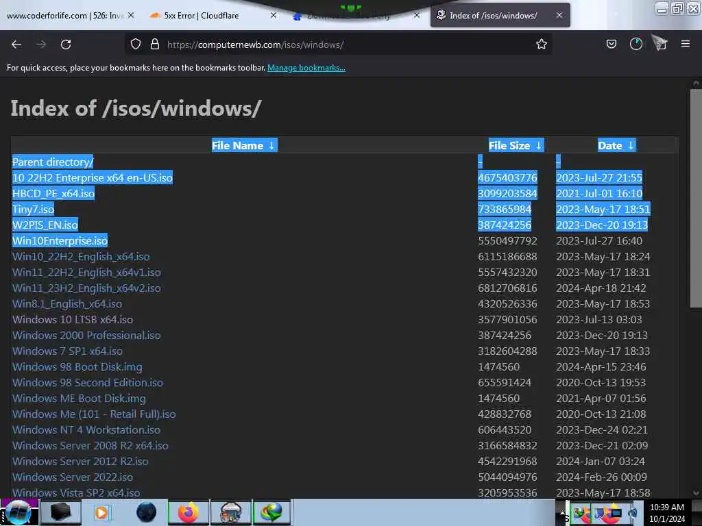Click Win10Enterprise.iso link
The width and height of the screenshot is (702, 526).
click(60, 240)
